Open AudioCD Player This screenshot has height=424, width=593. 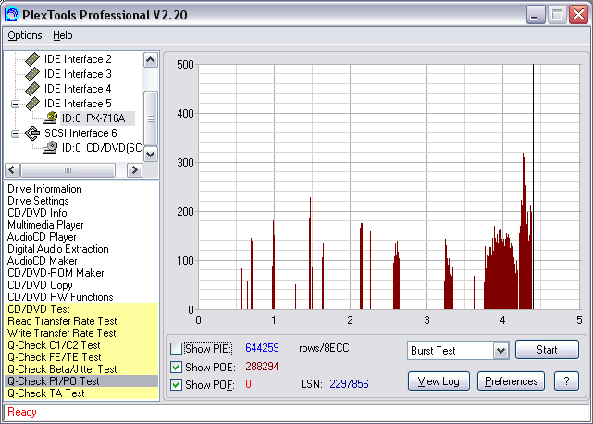(x=42, y=237)
